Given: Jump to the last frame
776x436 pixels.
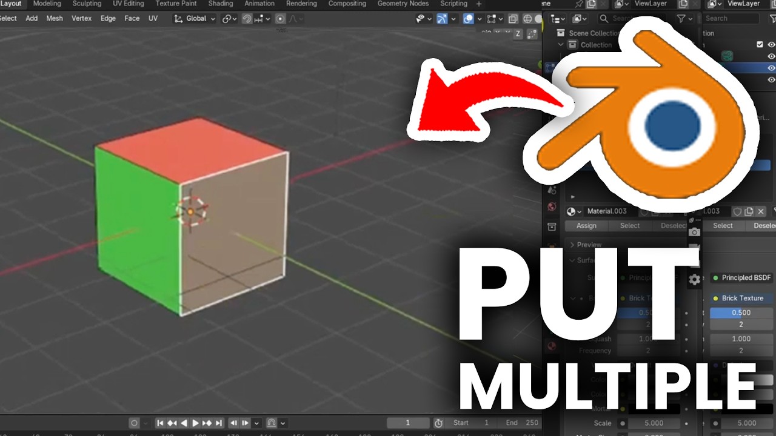Looking at the screenshot, I should click(218, 423).
